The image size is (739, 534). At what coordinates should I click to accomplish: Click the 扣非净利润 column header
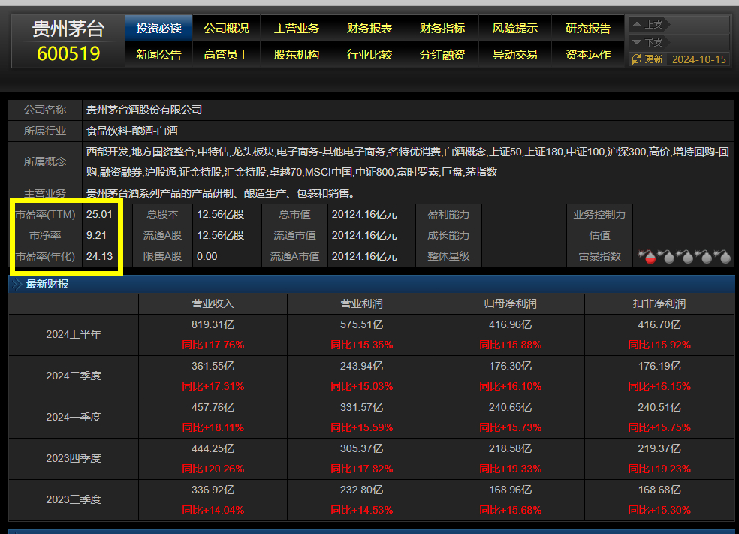[x=659, y=304]
